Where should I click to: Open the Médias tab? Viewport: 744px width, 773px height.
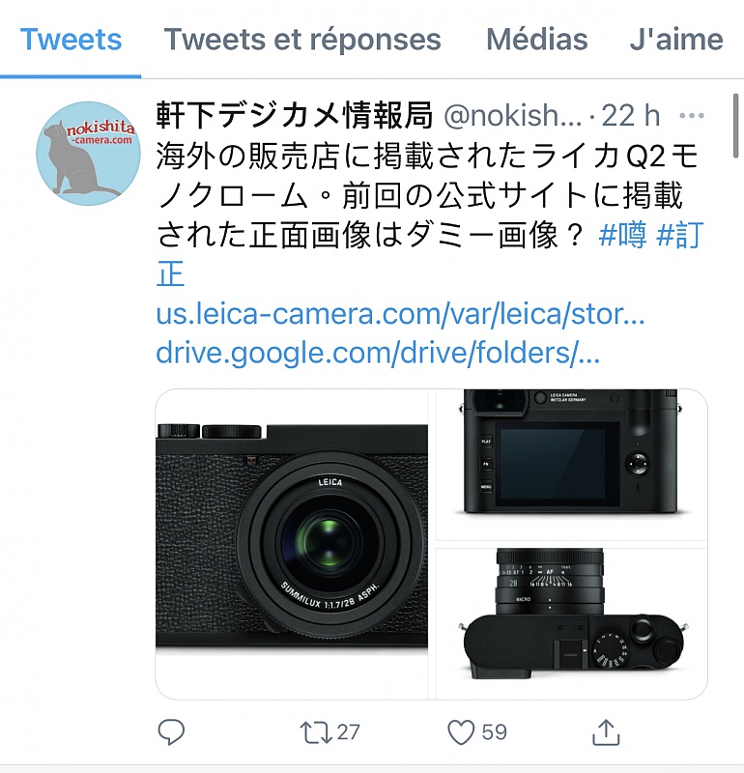(537, 40)
